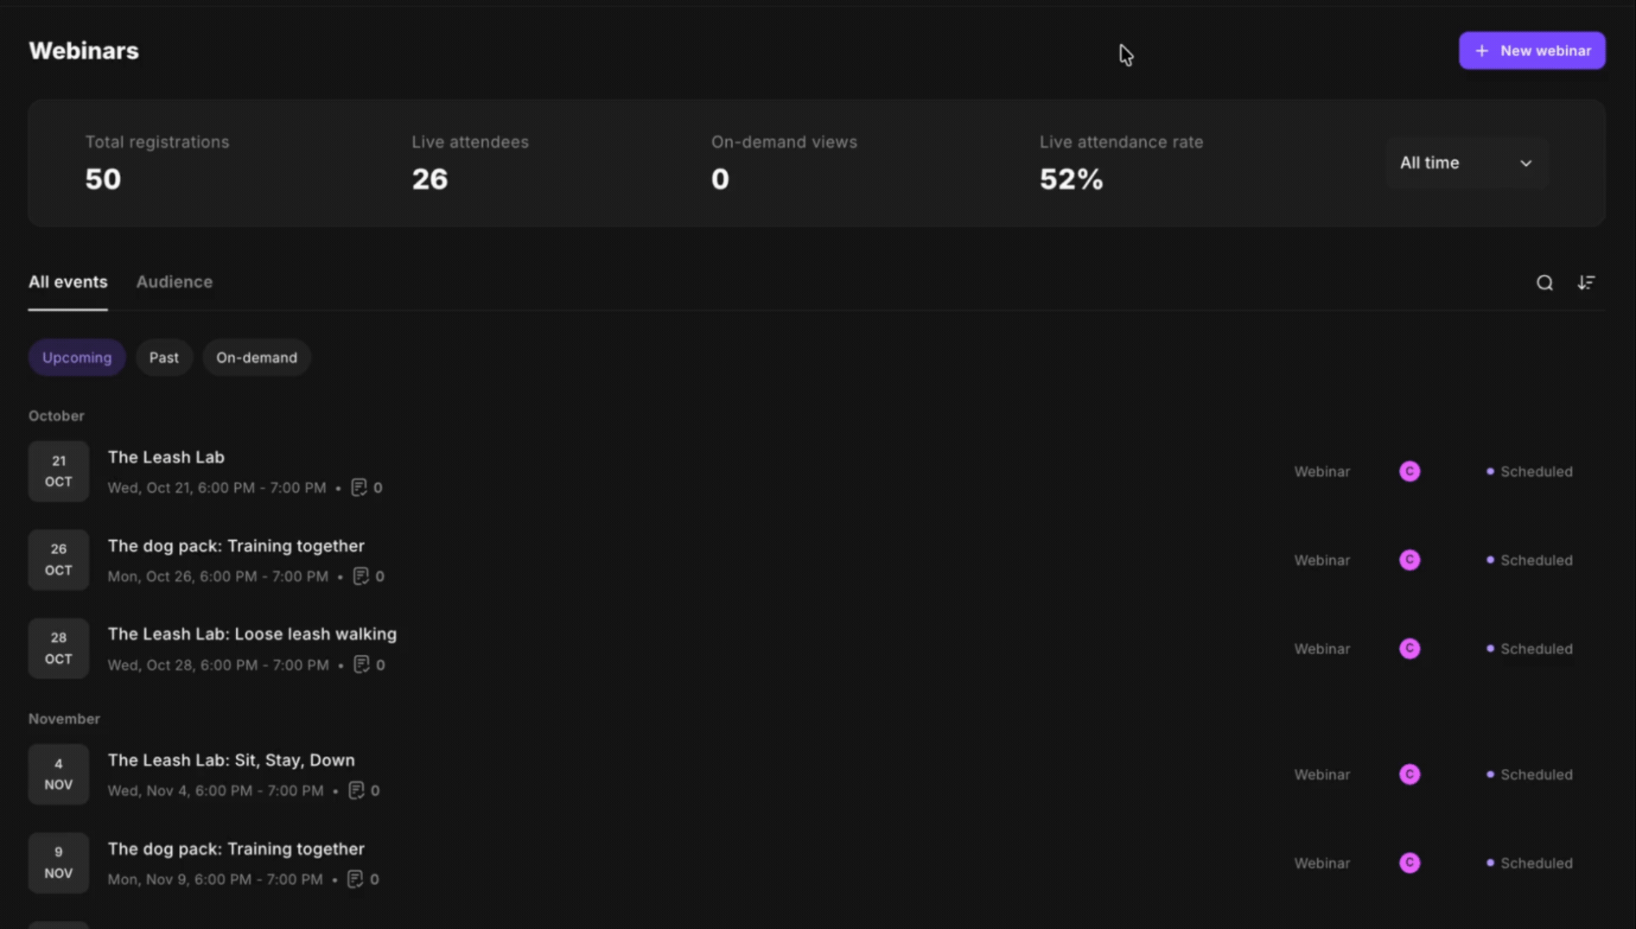
Task: Click Webinar type label on Oct 26 row
Action: point(1321,560)
